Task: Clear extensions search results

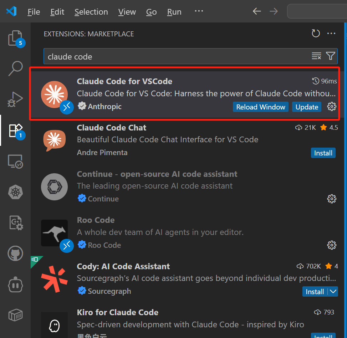Action: [316, 56]
